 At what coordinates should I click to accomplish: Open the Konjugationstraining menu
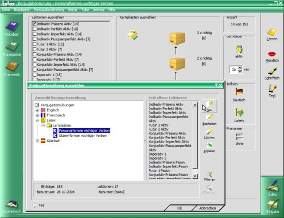tap(49, 10)
